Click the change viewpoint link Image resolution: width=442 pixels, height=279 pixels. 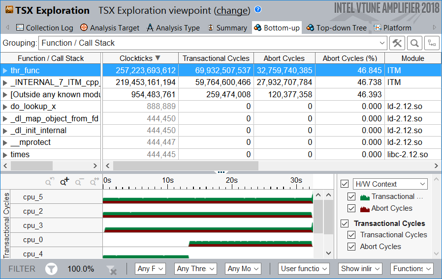click(x=232, y=10)
